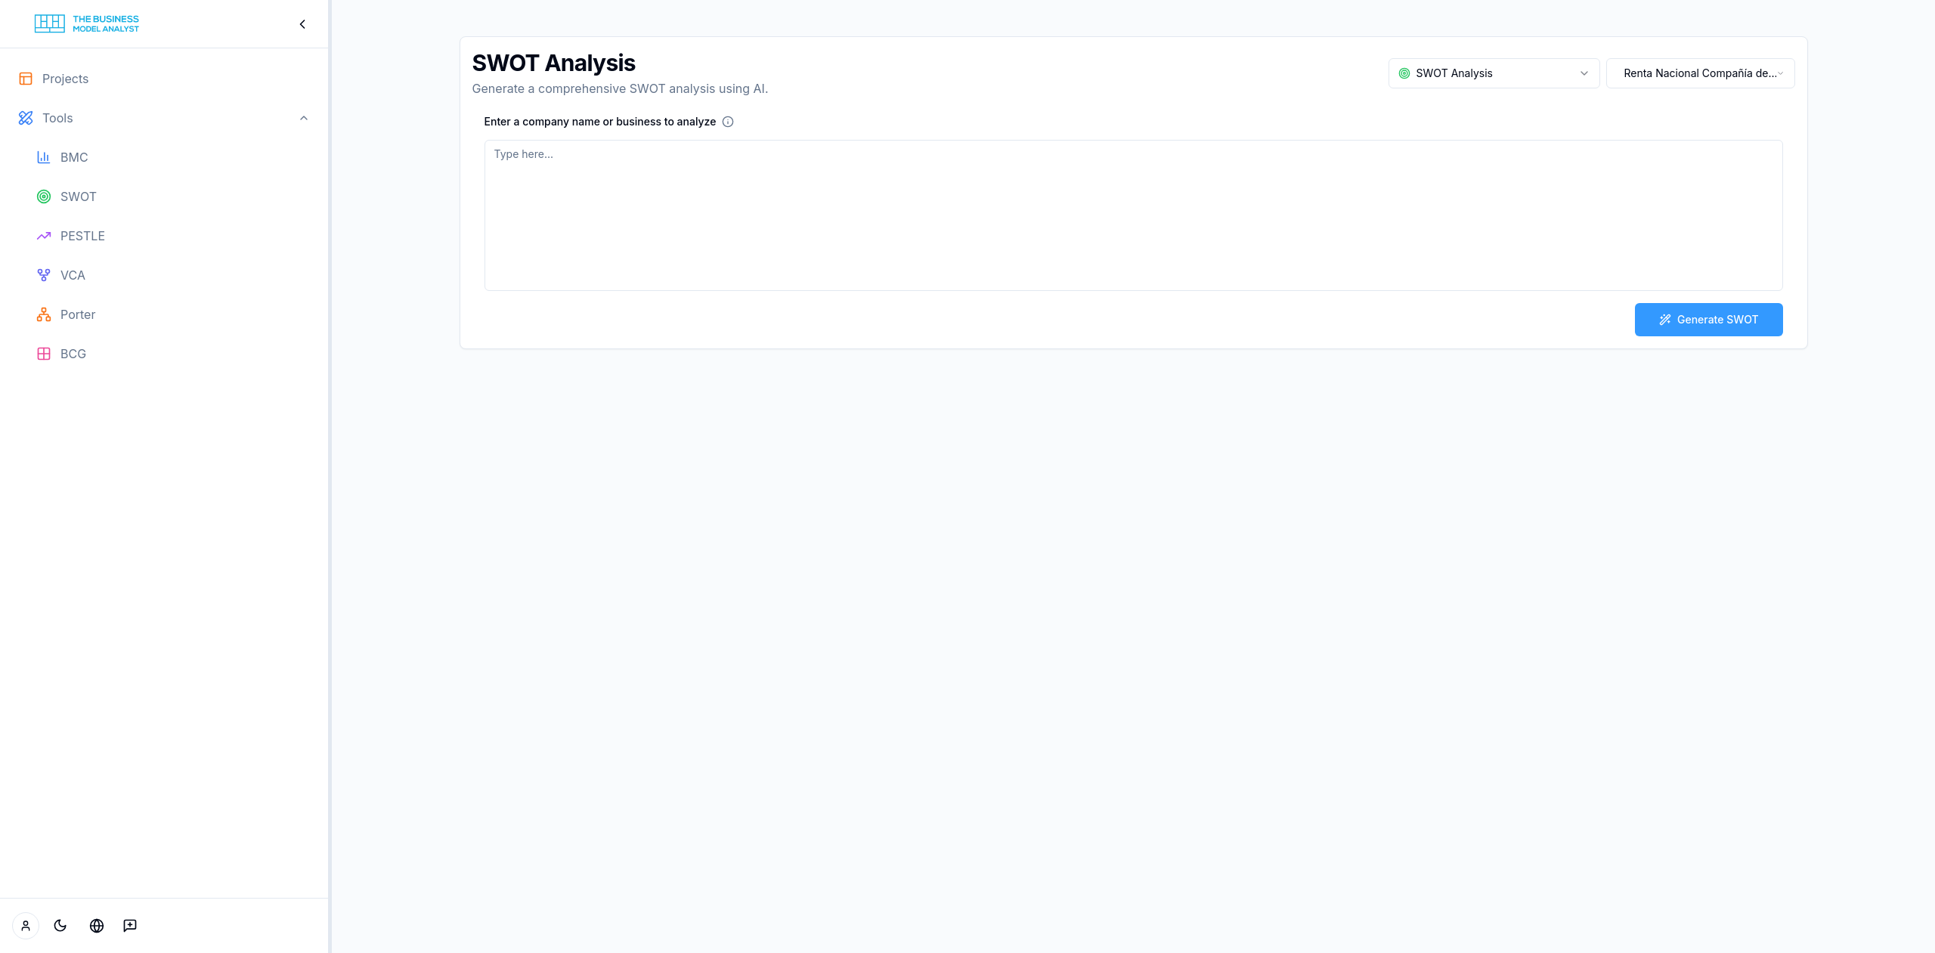This screenshot has width=1935, height=953.
Task: Collapse the Tools section
Action: 304,118
